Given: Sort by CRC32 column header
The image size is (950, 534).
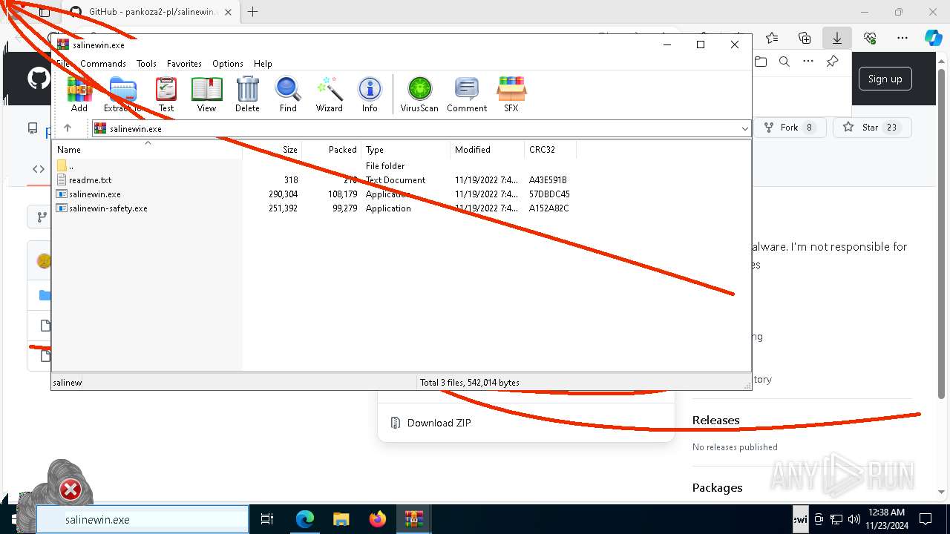Looking at the screenshot, I should (550, 150).
